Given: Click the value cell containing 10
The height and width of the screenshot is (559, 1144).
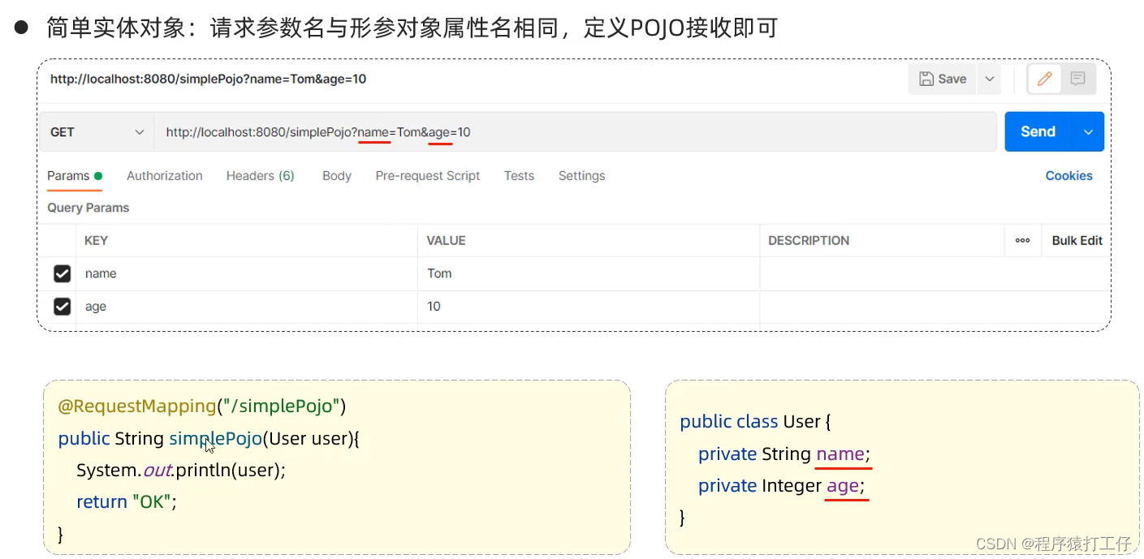Looking at the screenshot, I should tap(589, 307).
